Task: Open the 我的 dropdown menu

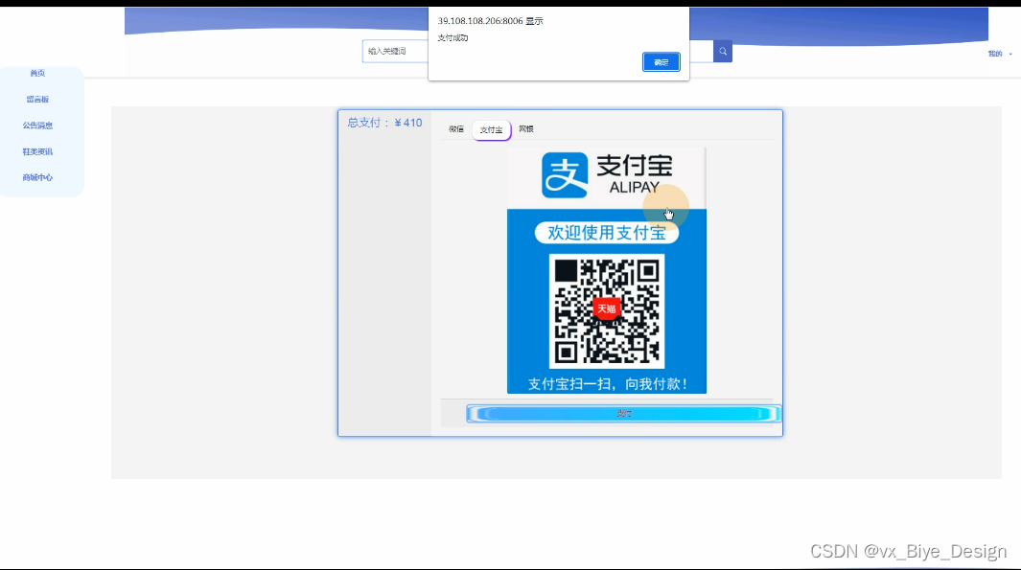Action: coord(1000,54)
